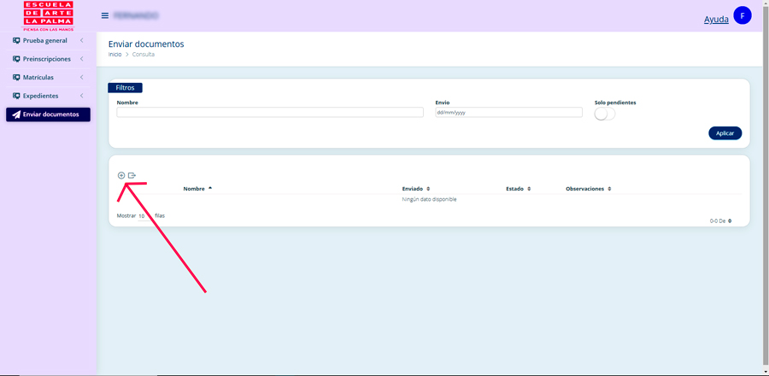This screenshot has height=376, width=769.
Task: Sort the table by Nombre column
Action: pyautogui.click(x=197, y=189)
